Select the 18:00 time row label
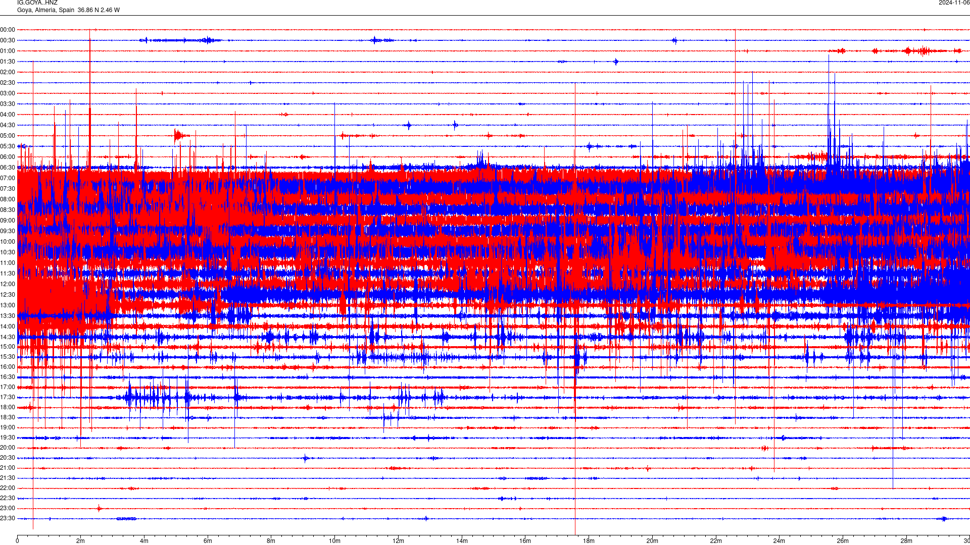 pyautogui.click(x=8, y=407)
